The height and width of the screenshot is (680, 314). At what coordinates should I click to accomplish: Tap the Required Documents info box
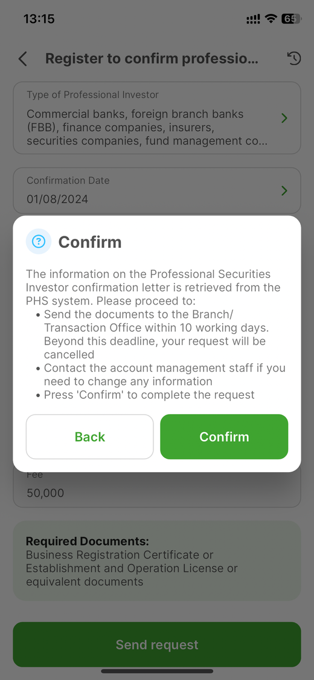coord(157,561)
